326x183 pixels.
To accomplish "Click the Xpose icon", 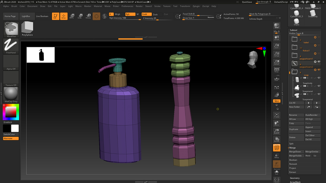I will (x=277, y=180).
